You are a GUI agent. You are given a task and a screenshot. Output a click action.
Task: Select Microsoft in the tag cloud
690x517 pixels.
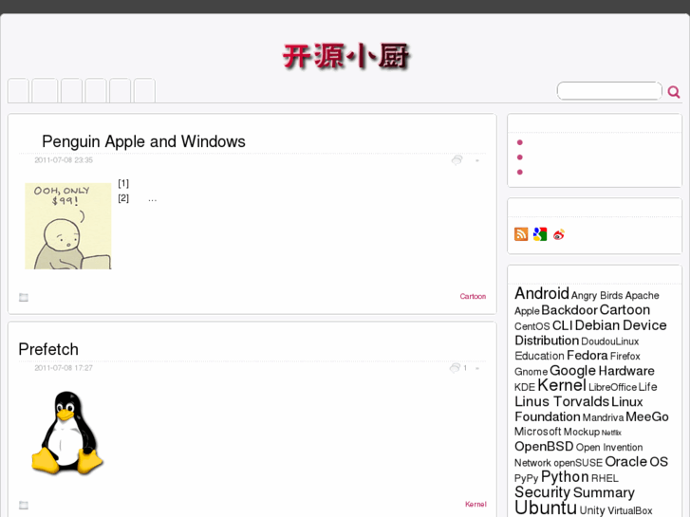(x=538, y=432)
